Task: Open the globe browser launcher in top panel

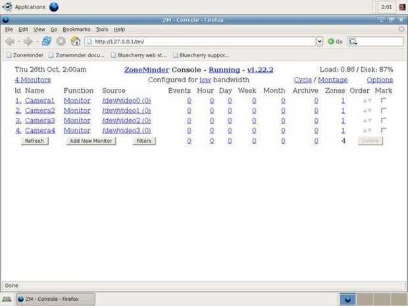Action: click(54, 7)
